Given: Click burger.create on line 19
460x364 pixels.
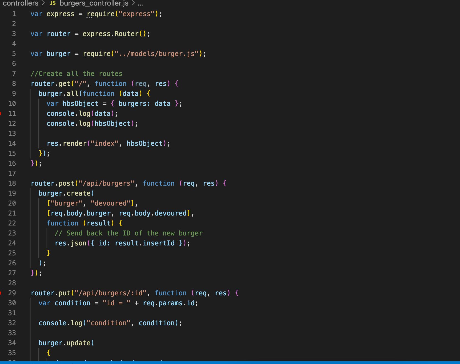Looking at the screenshot, I should 65,193.
